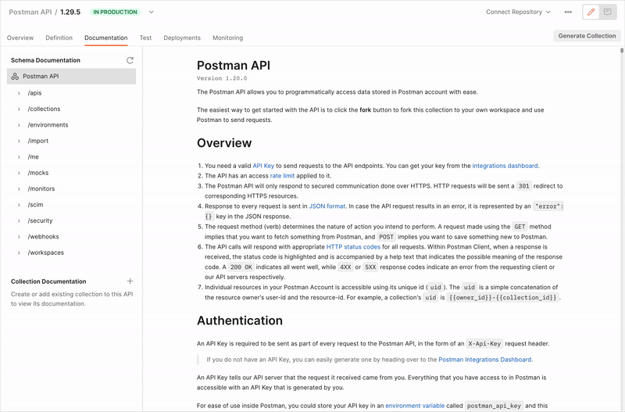Open the Test tab

point(145,38)
